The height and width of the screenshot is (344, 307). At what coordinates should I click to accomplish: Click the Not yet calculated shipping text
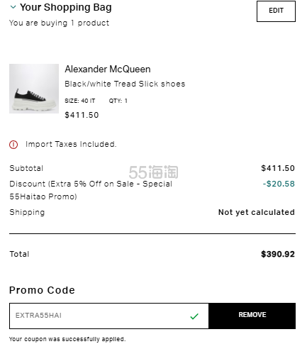pos(257,212)
